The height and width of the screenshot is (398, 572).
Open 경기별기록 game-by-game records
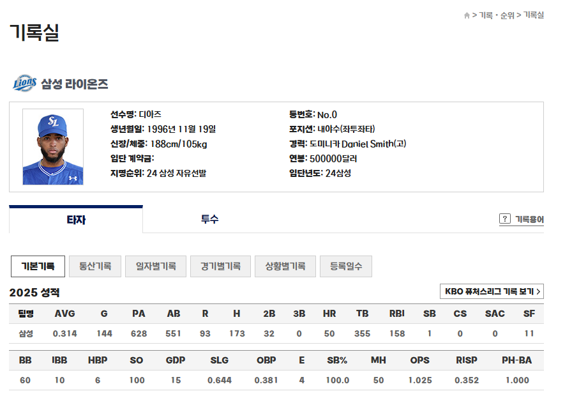point(220,266)
